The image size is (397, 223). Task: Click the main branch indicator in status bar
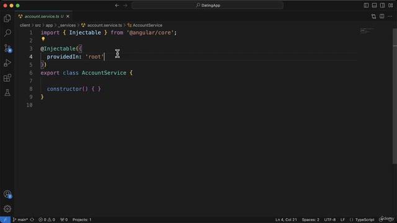click(x=20, y=220)
